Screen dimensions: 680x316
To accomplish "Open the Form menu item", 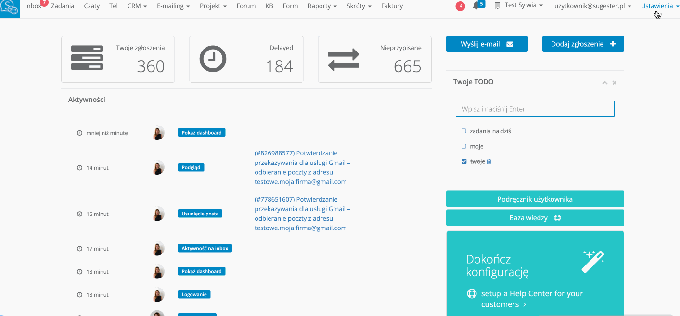I will (x=290, y=6).
